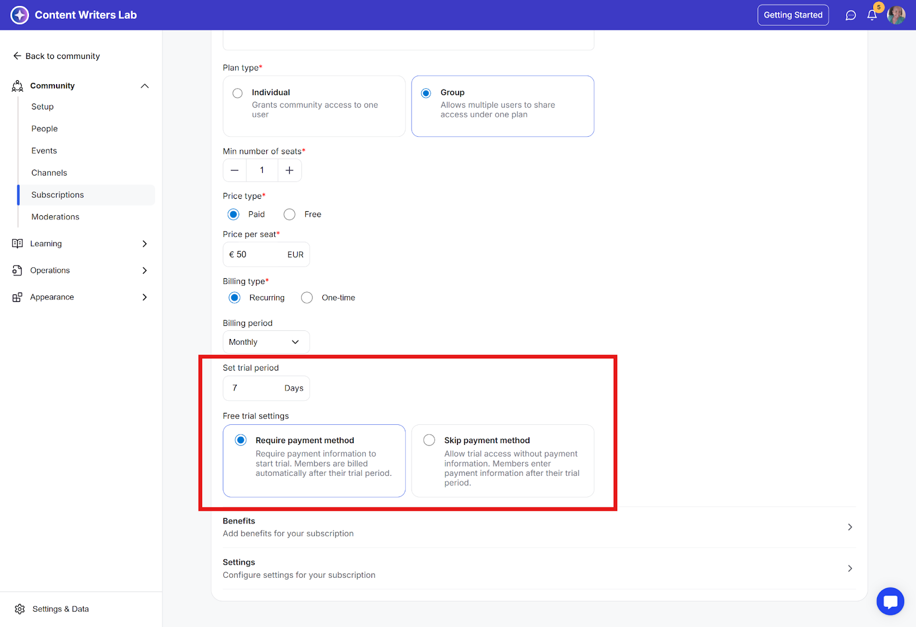Go Back to community link

pyautogui.click(x=62, y=56)
